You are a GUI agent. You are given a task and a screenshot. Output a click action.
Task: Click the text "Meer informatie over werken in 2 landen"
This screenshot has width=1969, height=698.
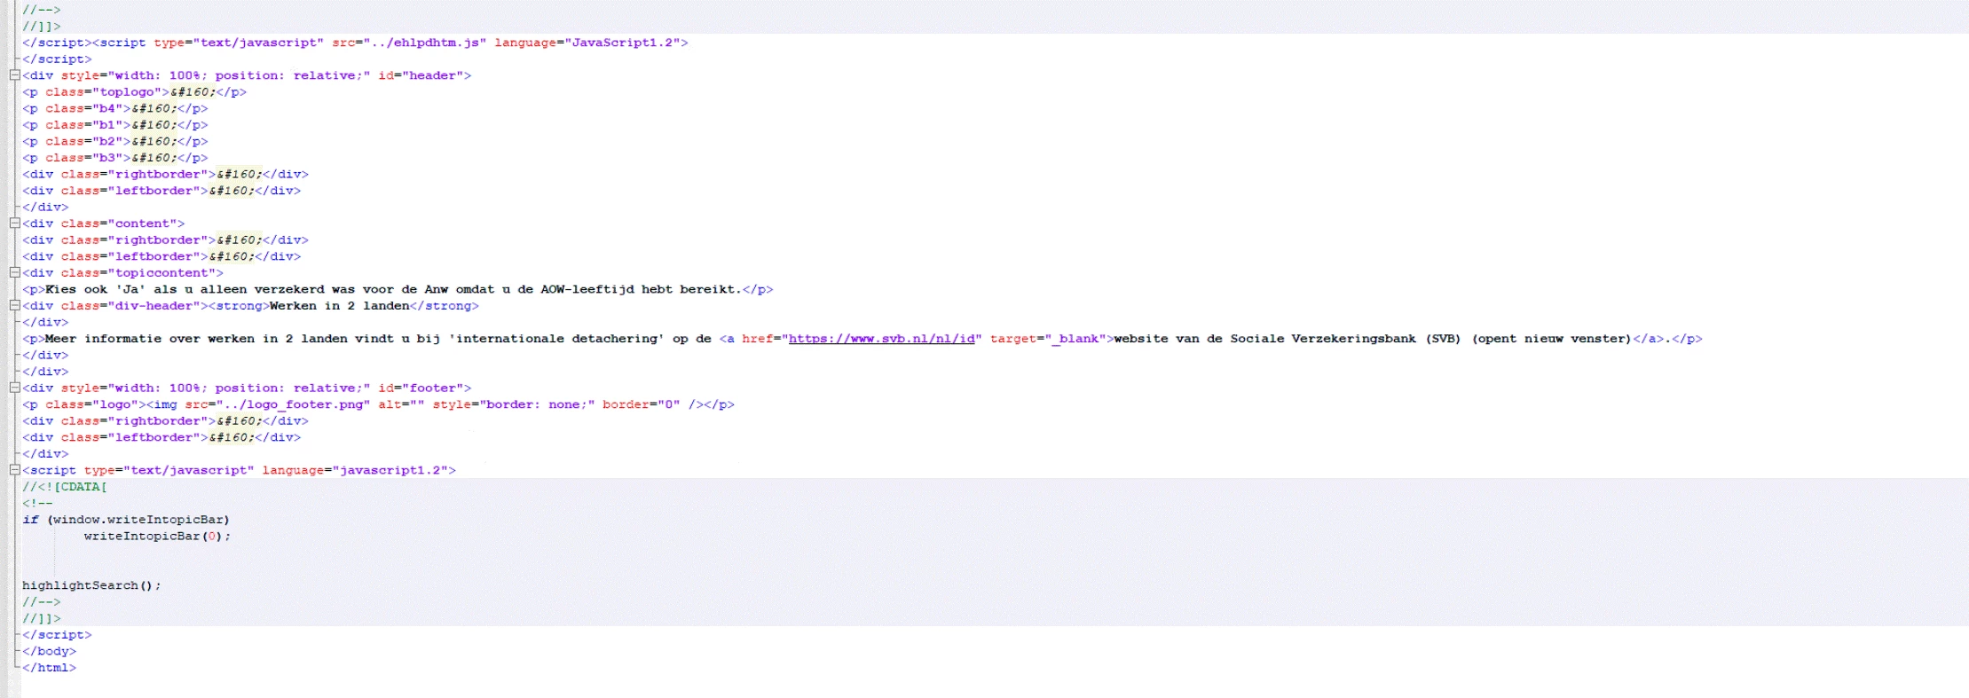point(196,339)
